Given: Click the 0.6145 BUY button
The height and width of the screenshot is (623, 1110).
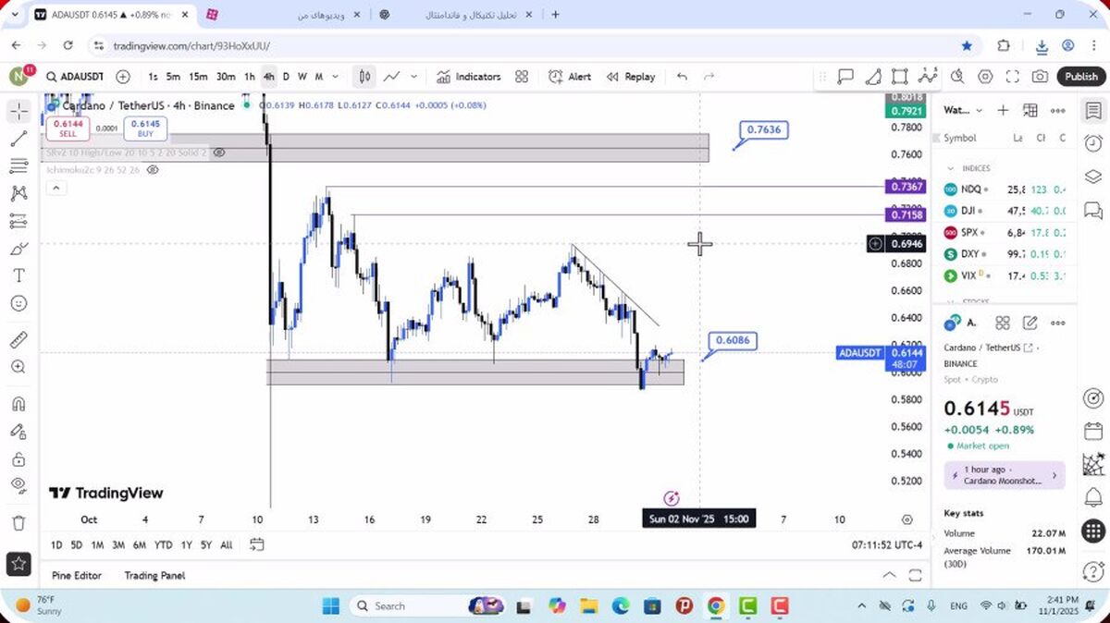Looking at the screenshot, I should [145, 128].
